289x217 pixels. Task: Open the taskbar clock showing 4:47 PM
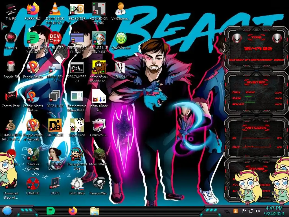tap(274, 211)
